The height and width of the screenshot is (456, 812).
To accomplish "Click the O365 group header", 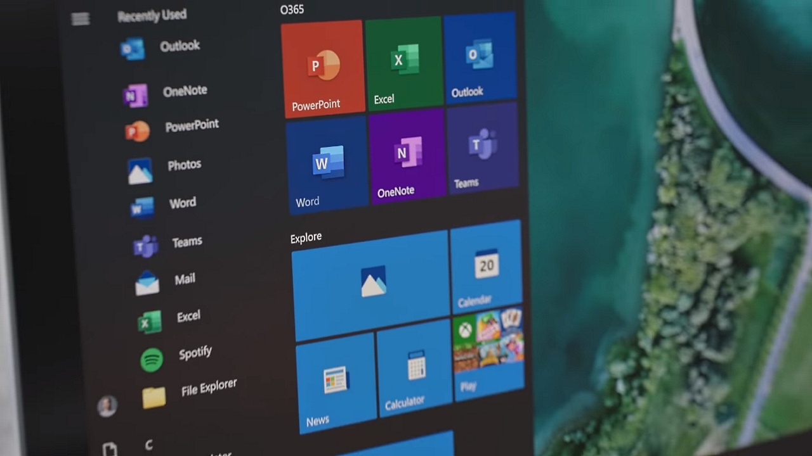I will (292, 9).
